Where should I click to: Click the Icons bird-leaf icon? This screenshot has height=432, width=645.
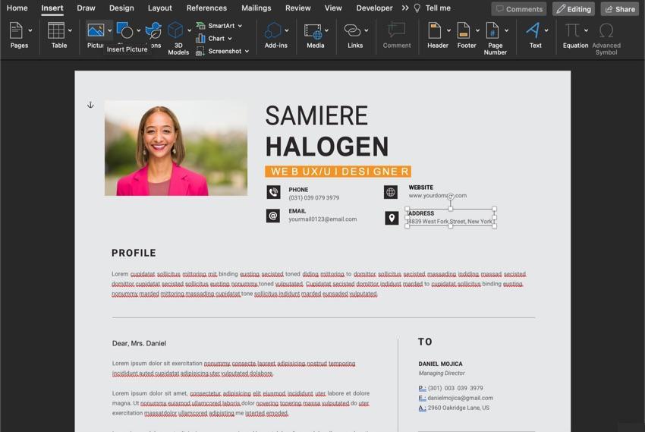[x=153, y=30]
